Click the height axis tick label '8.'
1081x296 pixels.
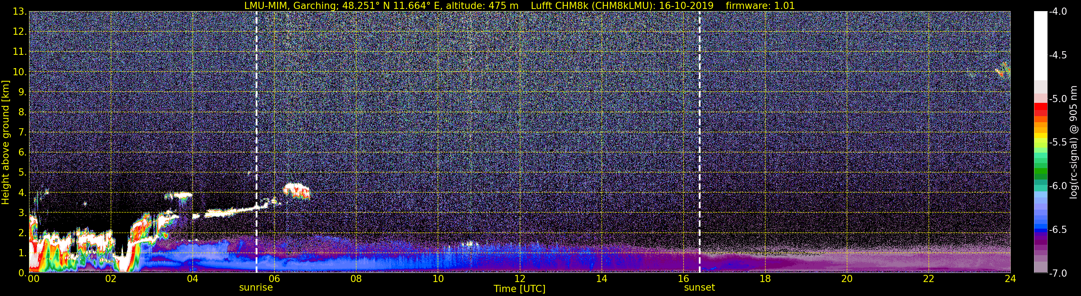22,113
